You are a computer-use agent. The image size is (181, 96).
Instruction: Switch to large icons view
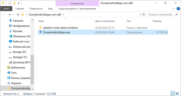click(x=177, y=94)
